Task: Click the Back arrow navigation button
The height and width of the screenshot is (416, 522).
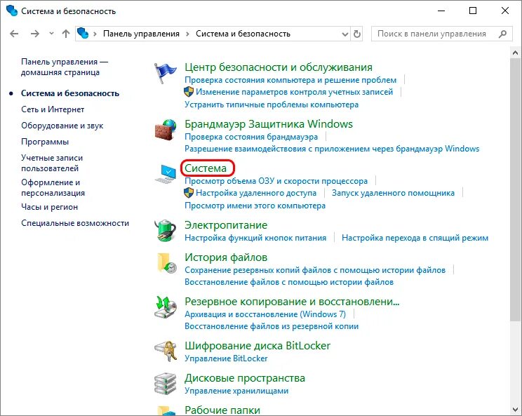Action: 14,34
